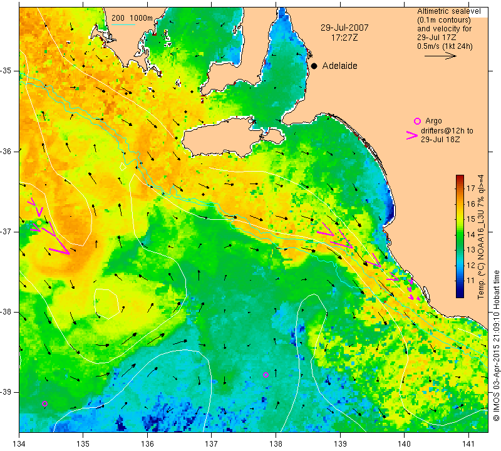Screen dimensions: 501x451
Task: Click the Temp NOAA16_L3U color bar title
Action: coord(480,237)
